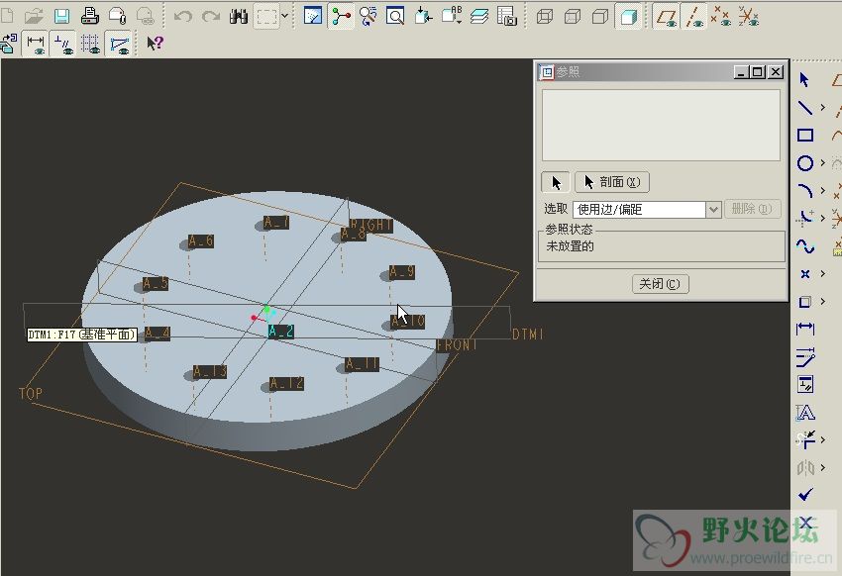The height and width of the screenshot is (576, 842).
Task: Open the Find tool with the binoculars icon
Action: 239,16
